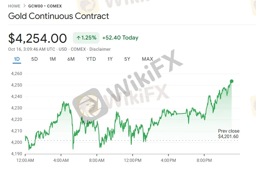Click the up arrow icon in percent badge

pyautogui.click(x=78, y=38)
